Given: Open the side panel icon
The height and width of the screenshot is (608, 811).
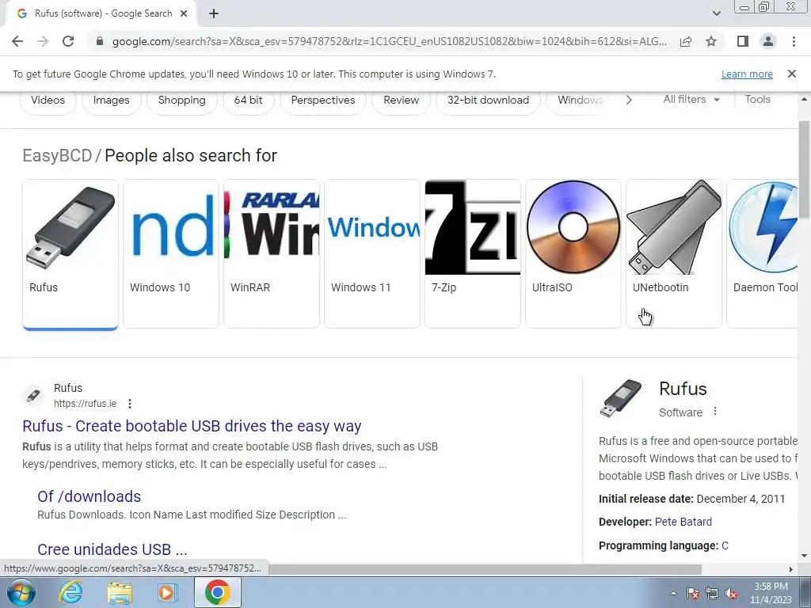Looking at the screenshot, I should click(743, 41).
